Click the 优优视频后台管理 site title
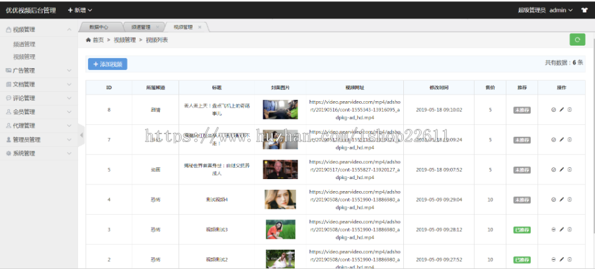 click(30, 10)
